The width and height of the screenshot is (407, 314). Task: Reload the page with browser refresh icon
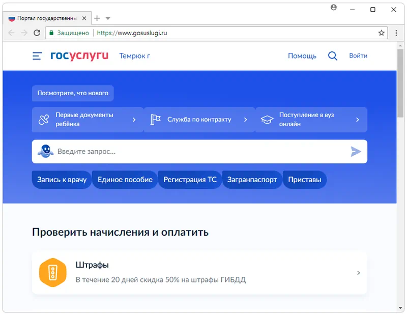click(37, 33)
